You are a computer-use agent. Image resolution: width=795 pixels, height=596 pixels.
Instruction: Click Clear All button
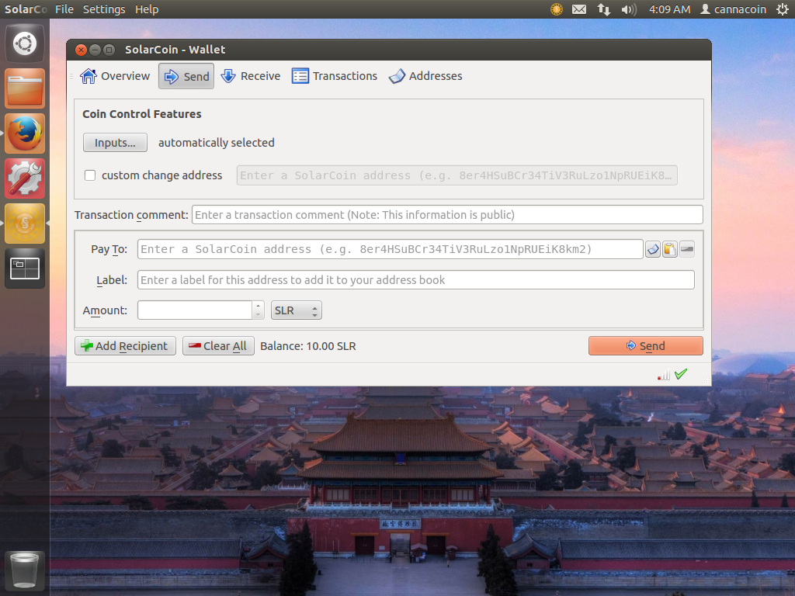coord(218,345)
